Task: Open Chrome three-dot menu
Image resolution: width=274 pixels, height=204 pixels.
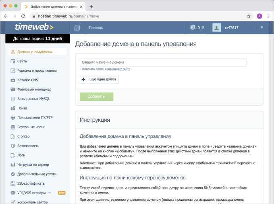Action: [x=268, y=16]
